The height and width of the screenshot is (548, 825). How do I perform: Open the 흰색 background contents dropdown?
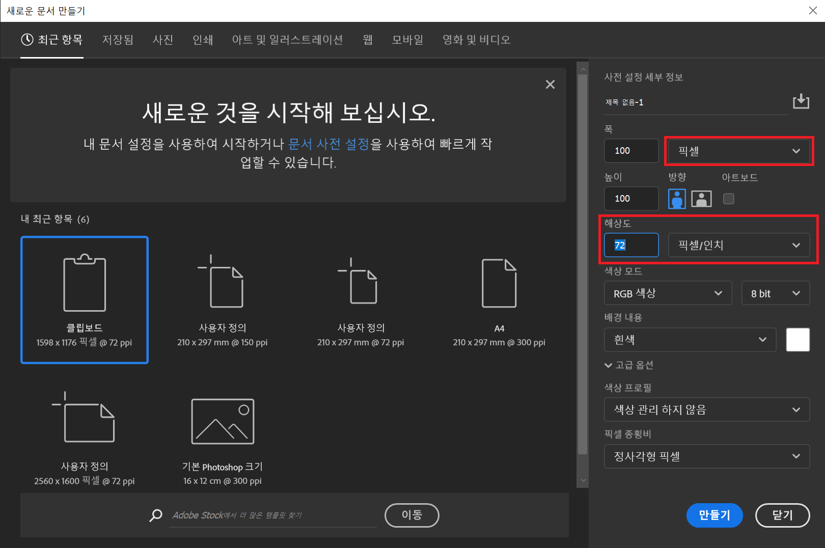point(690,340)
